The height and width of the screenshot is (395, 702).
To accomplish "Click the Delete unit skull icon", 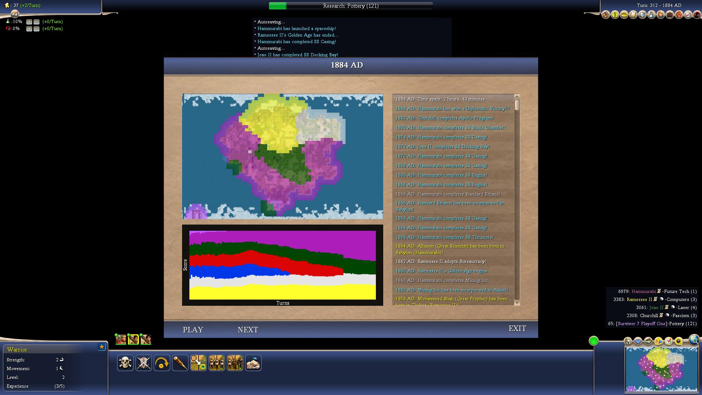I will 125,363.
